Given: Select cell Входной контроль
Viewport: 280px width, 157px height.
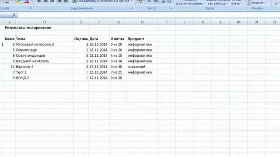Looking at the screenshot, I should click(45, 61).
